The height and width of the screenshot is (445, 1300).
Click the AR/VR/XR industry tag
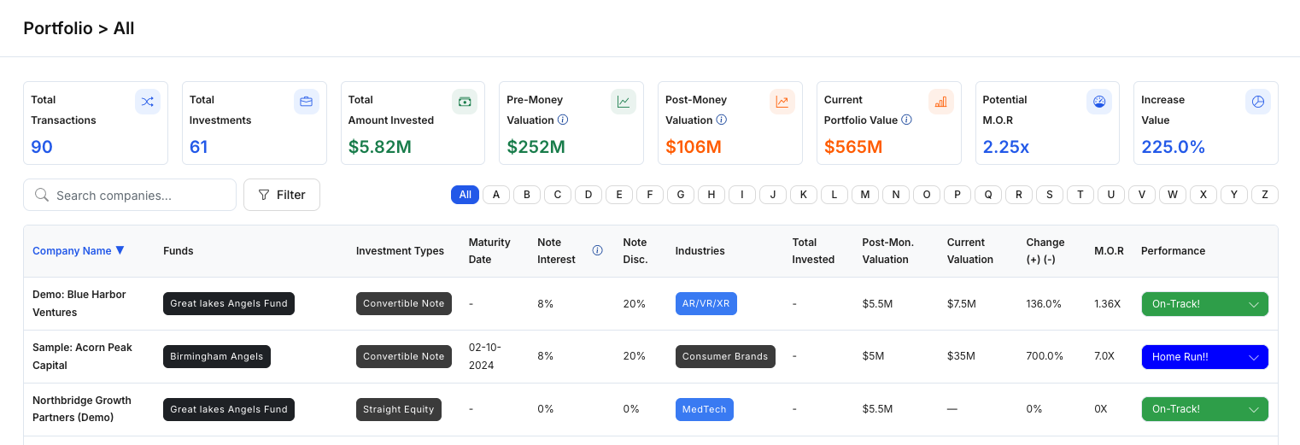[706, 304]
